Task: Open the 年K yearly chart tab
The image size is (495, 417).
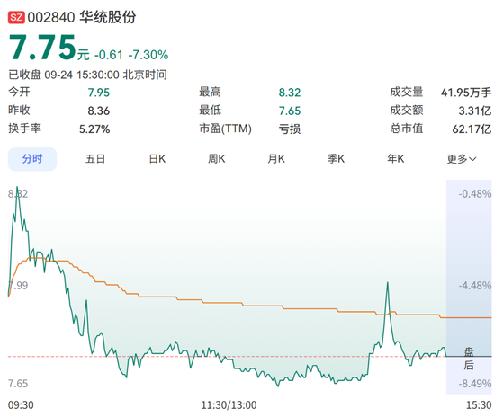Action: pos(396,159)
